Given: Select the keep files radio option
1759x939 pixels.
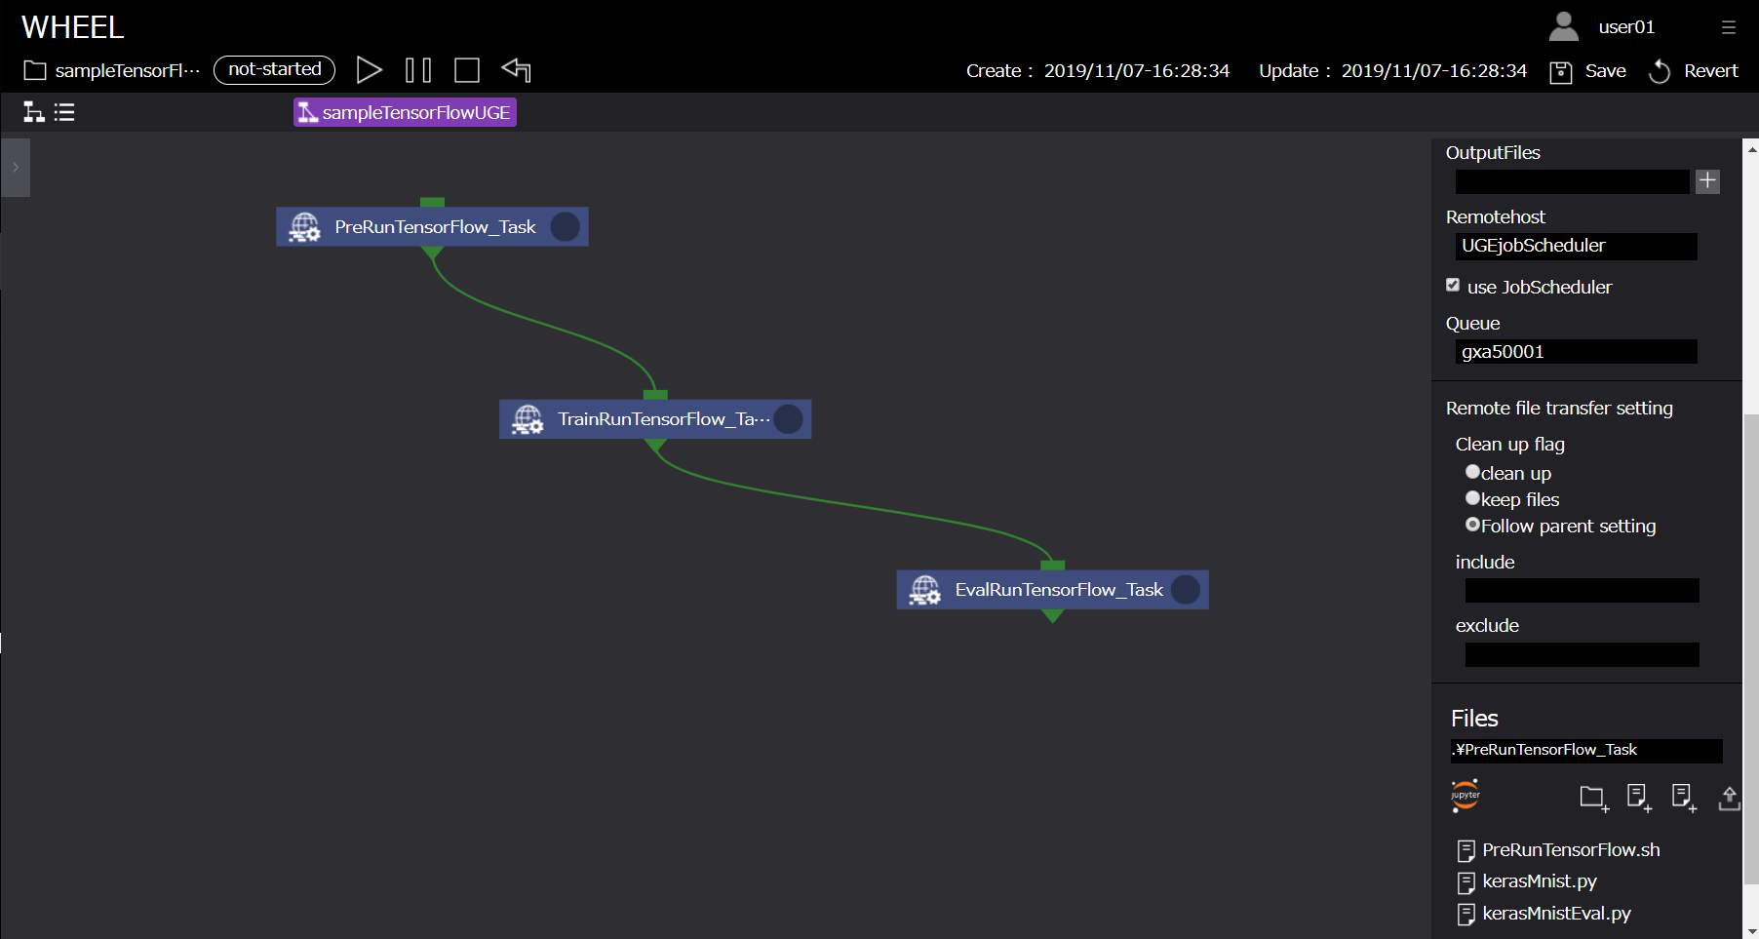Looking at the screenshot, I should (1472, 498).
